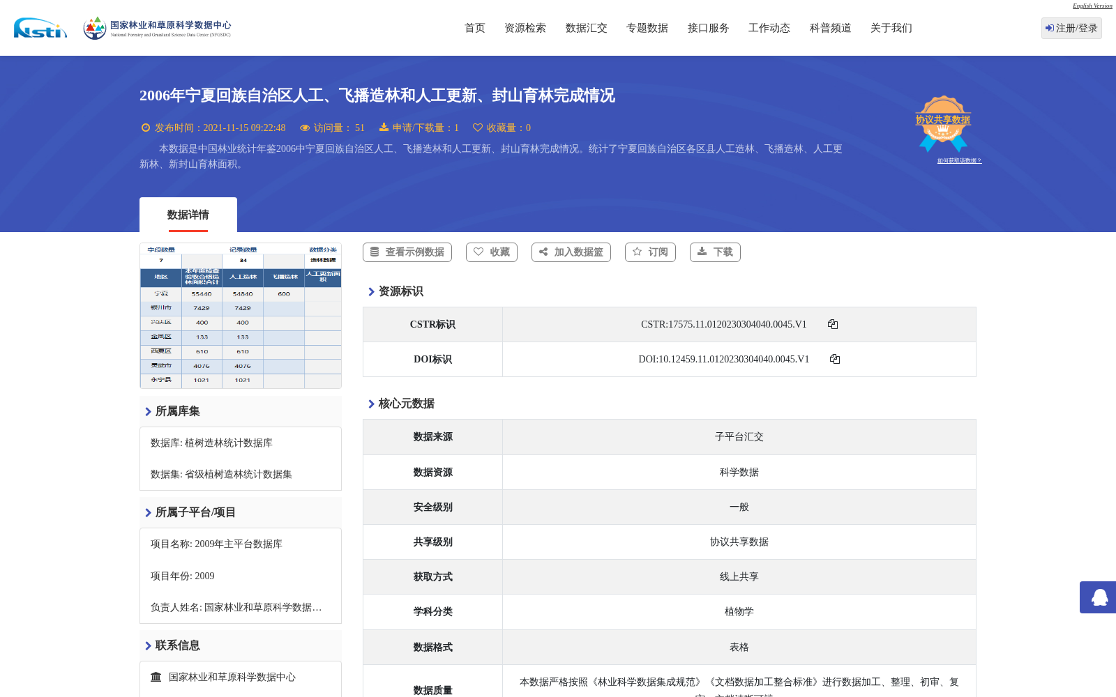This screenshot has width=1116, height=697.
Task: Click the NSTI logo
Action: pos(40,28)
